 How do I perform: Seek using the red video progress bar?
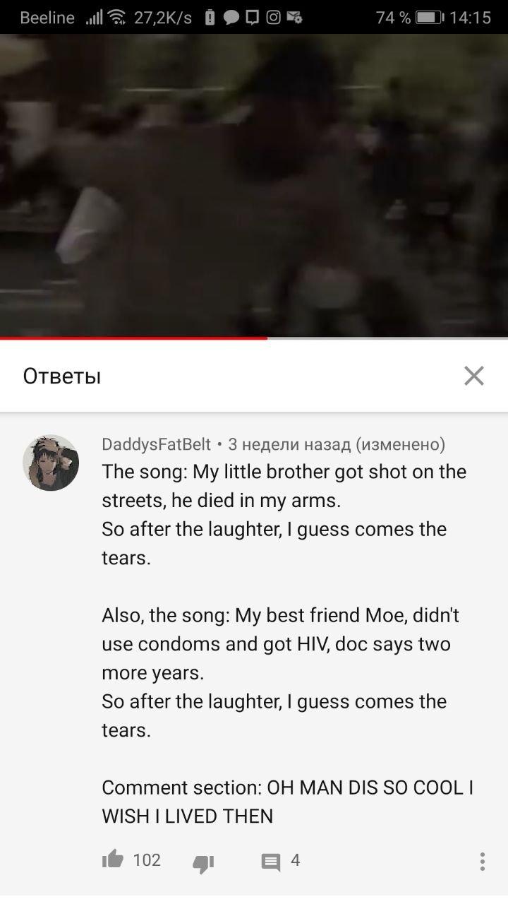click(254, 338)
